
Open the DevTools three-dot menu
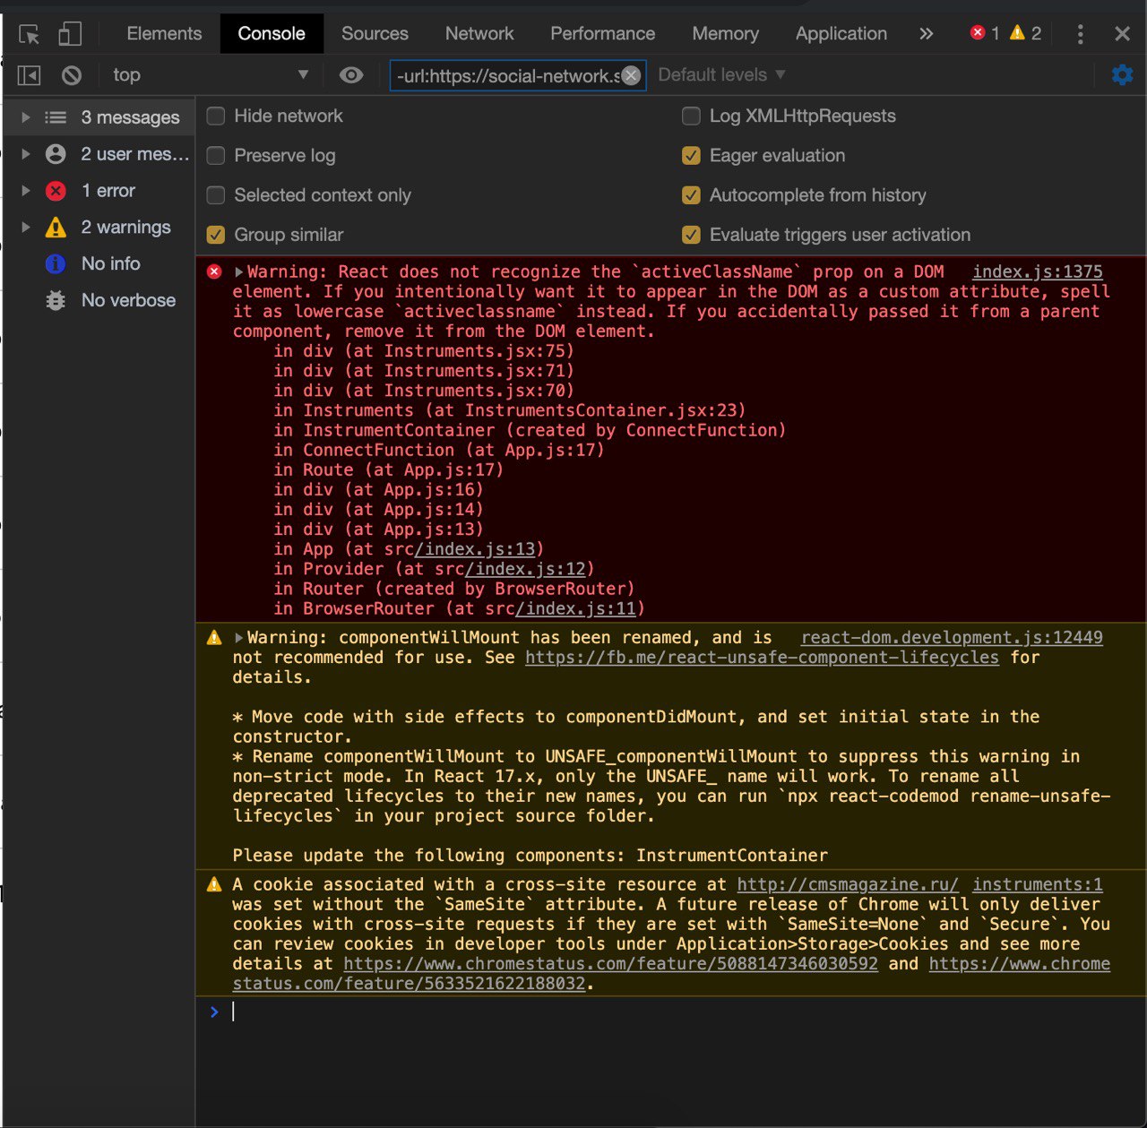[1080, 34]
